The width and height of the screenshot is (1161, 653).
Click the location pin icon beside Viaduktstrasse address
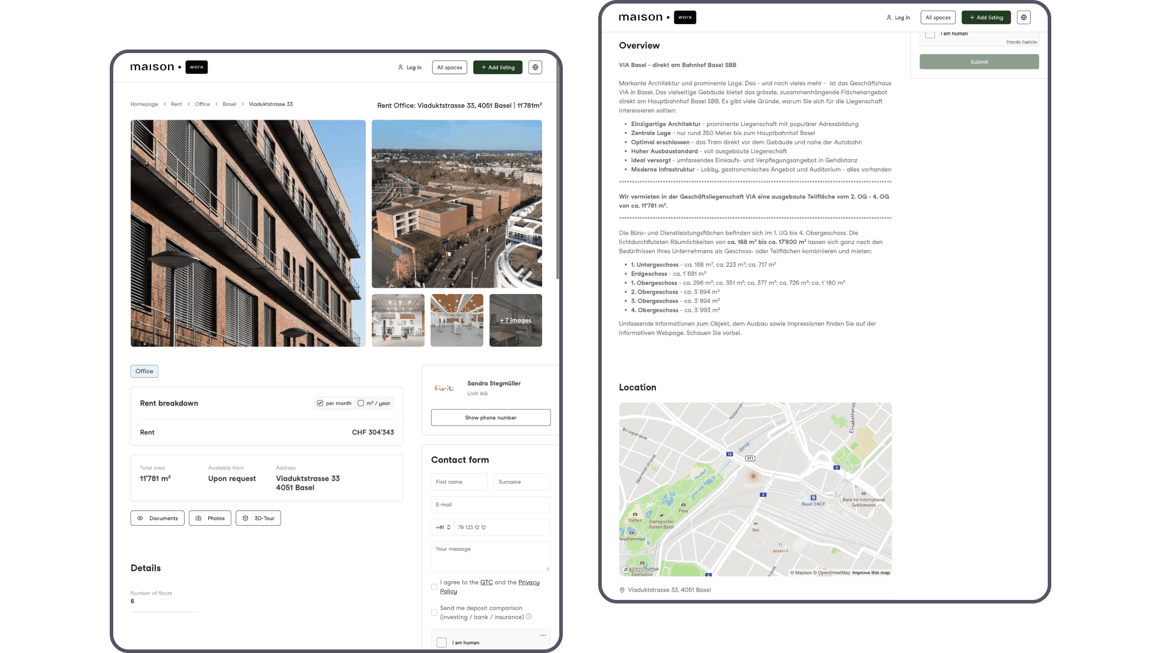622,590
